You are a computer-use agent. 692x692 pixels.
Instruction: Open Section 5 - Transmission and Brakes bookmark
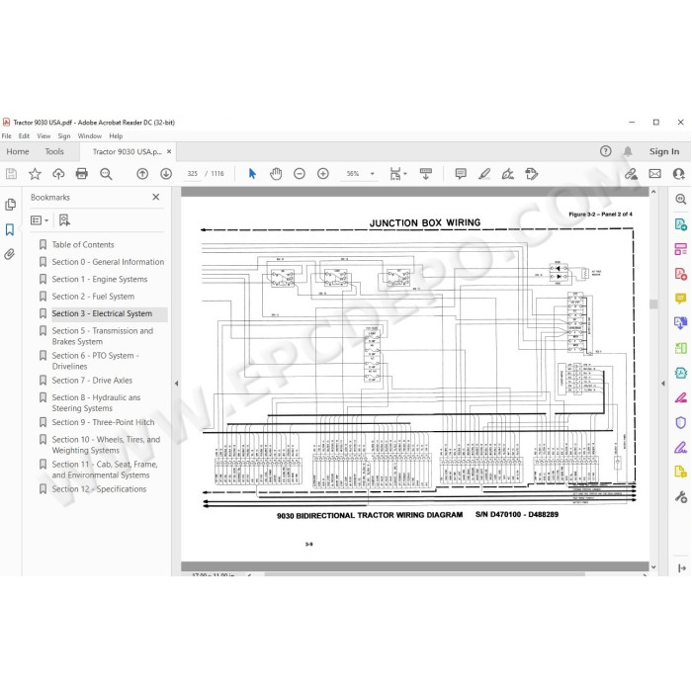click(x=103, y=336)
